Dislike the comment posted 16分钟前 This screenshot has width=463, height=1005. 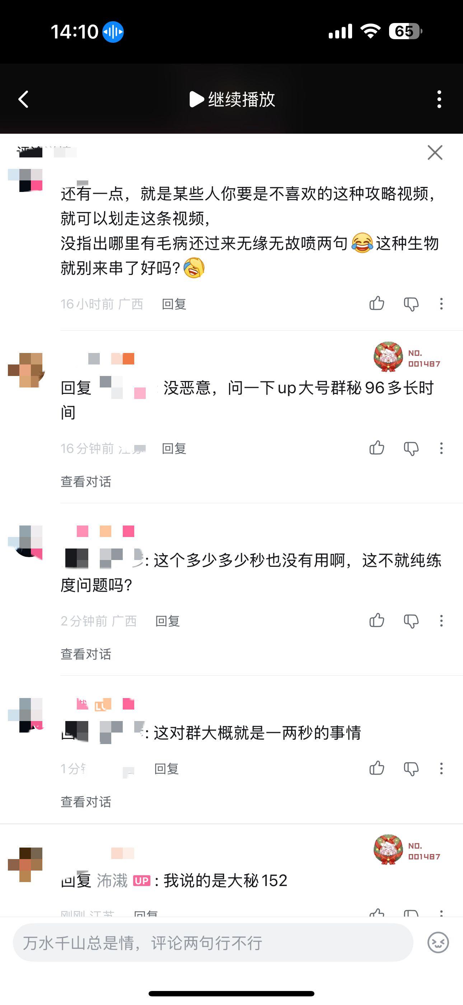click(x=411, y=449)
